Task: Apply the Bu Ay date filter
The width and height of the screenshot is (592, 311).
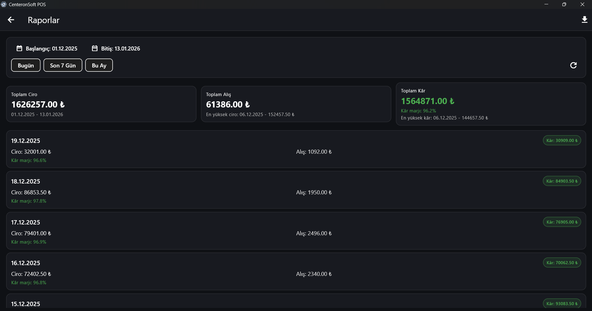Action: pyautogui.click(x=99, y=65)
